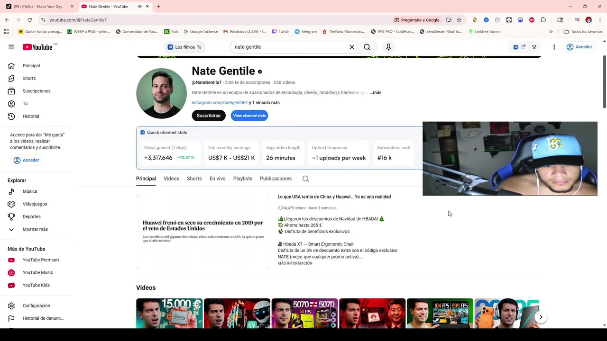This screenshot has height=341, width=607.
Task: Expand the channel description '...más'
Action: point(376,93)
